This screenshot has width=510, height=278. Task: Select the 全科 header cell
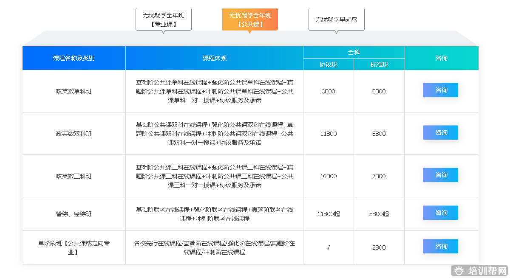pyautogui.click(x=354, y=52)
